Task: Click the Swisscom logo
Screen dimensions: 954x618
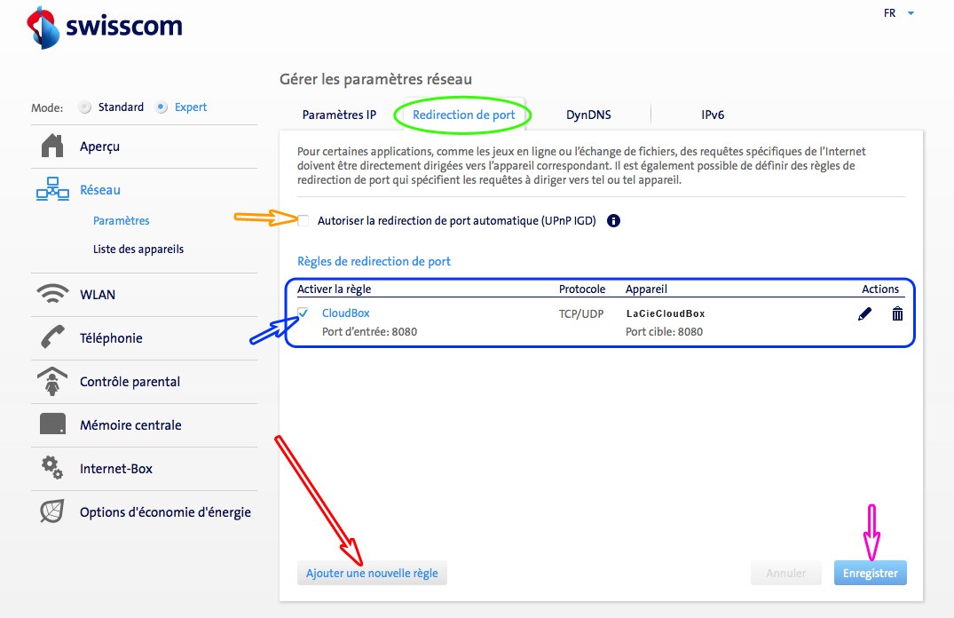Action: pos(106,27)
